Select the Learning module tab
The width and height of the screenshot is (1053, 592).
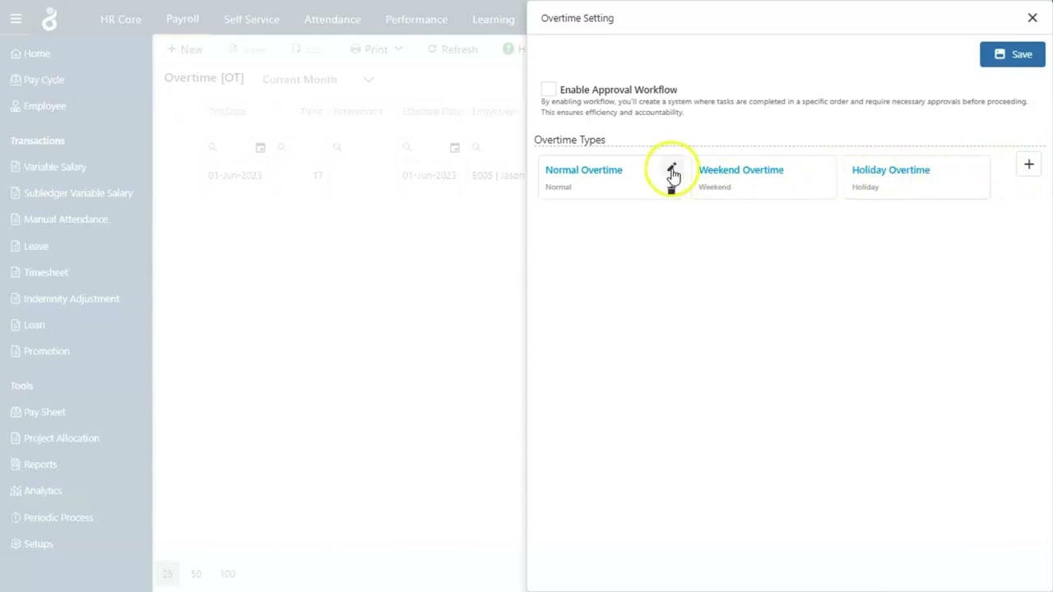(x=494, y=19)
